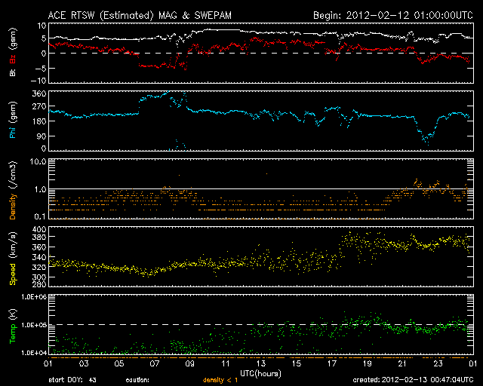Select the orange Density axis label

point(11,198)
